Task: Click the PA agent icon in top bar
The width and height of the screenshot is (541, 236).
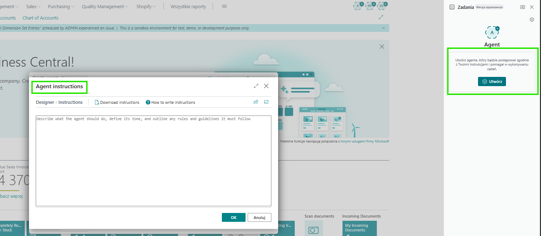Action: (370, 6)
